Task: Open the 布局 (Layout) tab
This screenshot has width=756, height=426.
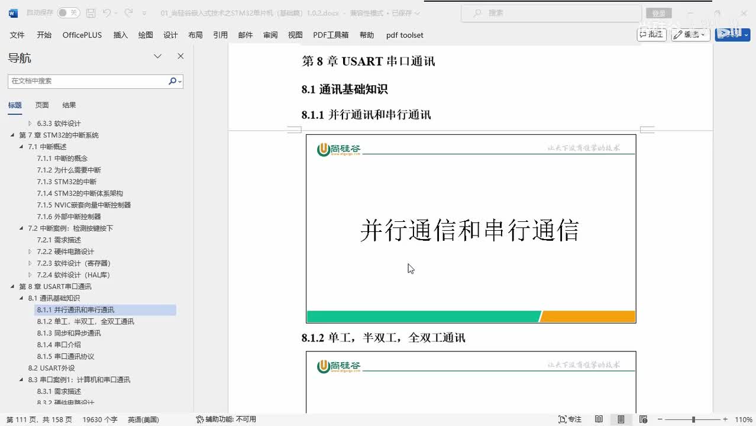Action: pyautogui.click(x=195, y=35)
